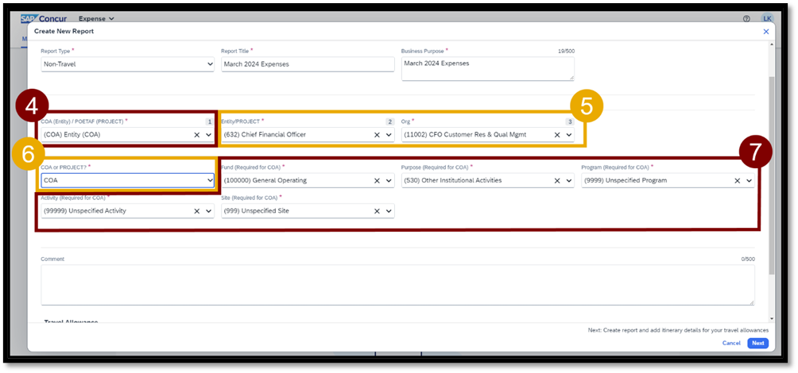This screenshot has width=798, height=373.
Task: Expand the Org dropdown arrow
Action: click(568, 135)
